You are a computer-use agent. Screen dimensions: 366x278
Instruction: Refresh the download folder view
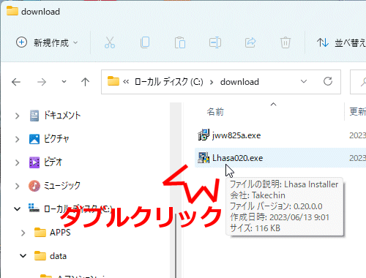[x=328, y=81]
